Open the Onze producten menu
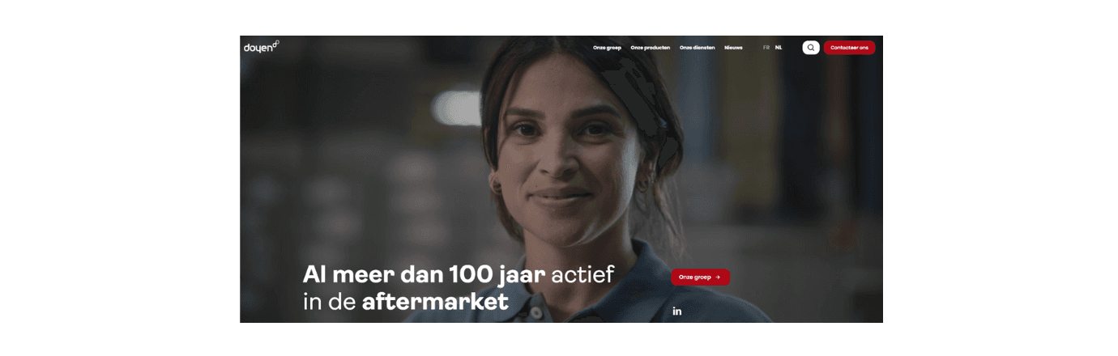1118x356 pixels. (651, 48)
